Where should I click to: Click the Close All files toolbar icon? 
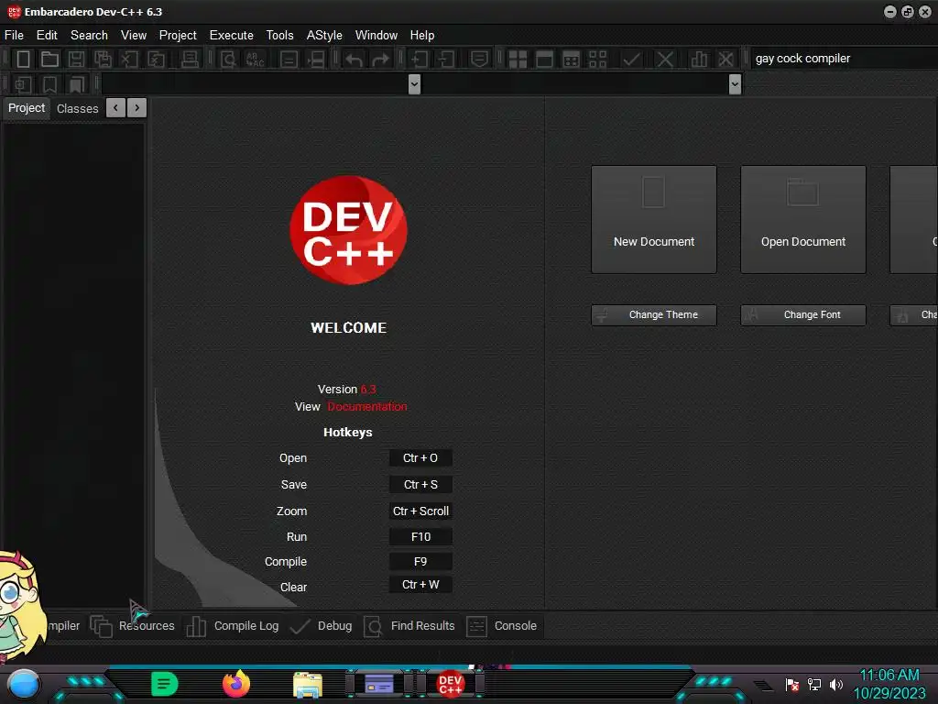156,59
